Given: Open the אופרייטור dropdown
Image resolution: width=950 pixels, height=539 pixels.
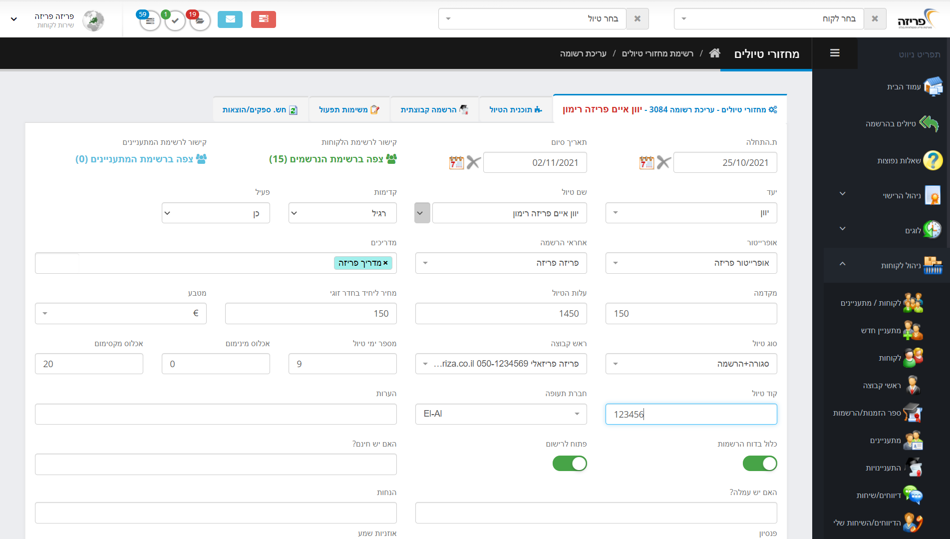Looking at the screenshot, I should (691, 263).
